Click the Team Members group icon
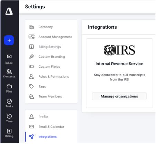 click(31, 96)
